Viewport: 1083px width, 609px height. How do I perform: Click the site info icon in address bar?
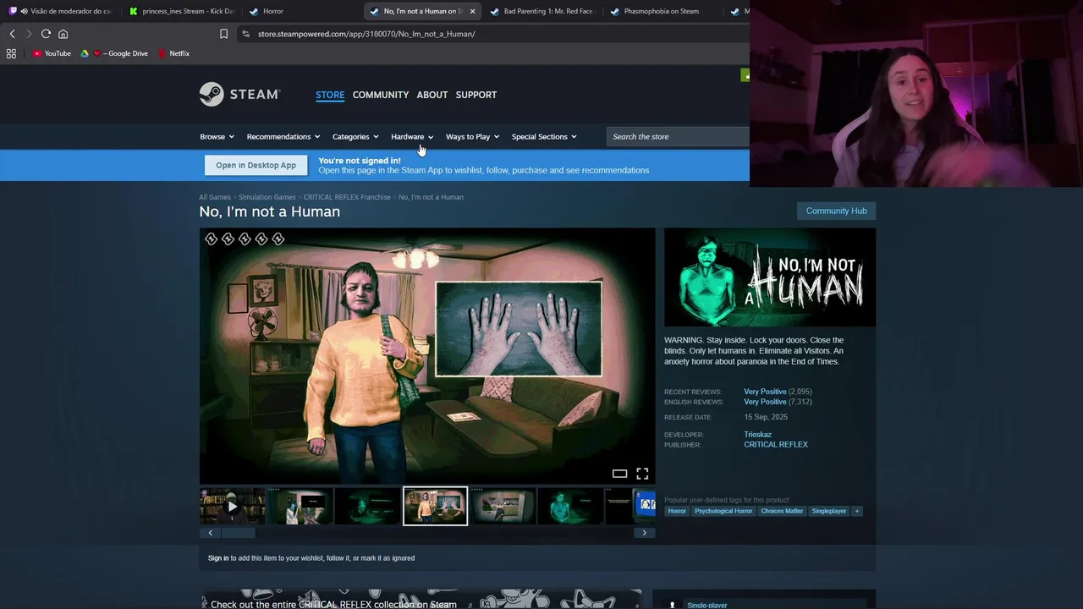click(x=245, y=34)
